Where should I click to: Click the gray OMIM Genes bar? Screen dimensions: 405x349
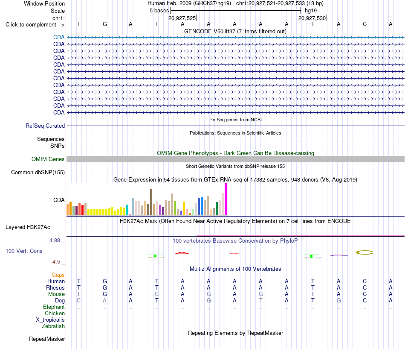click(x=235, y=159)
